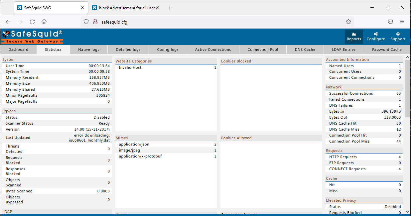This screenshot has height=216, width=411.
Task: Click the Memory Size row label
Action: coord(18,83)
